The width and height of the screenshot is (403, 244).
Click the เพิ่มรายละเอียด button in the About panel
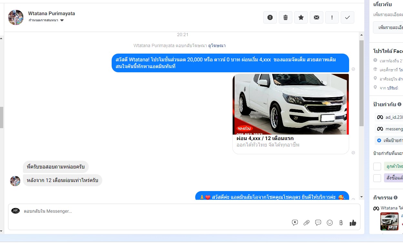[388, 27]
